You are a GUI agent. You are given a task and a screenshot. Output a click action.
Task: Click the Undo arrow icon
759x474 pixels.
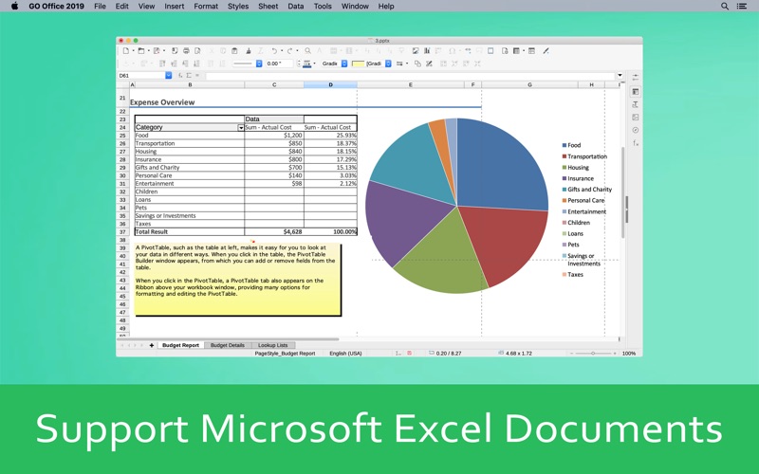pyautogui.click(x=274, y=51)
